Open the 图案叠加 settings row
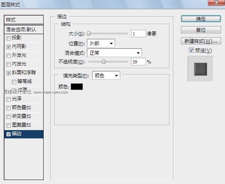The height and width of the screenshot is (184, 225). 24,125
